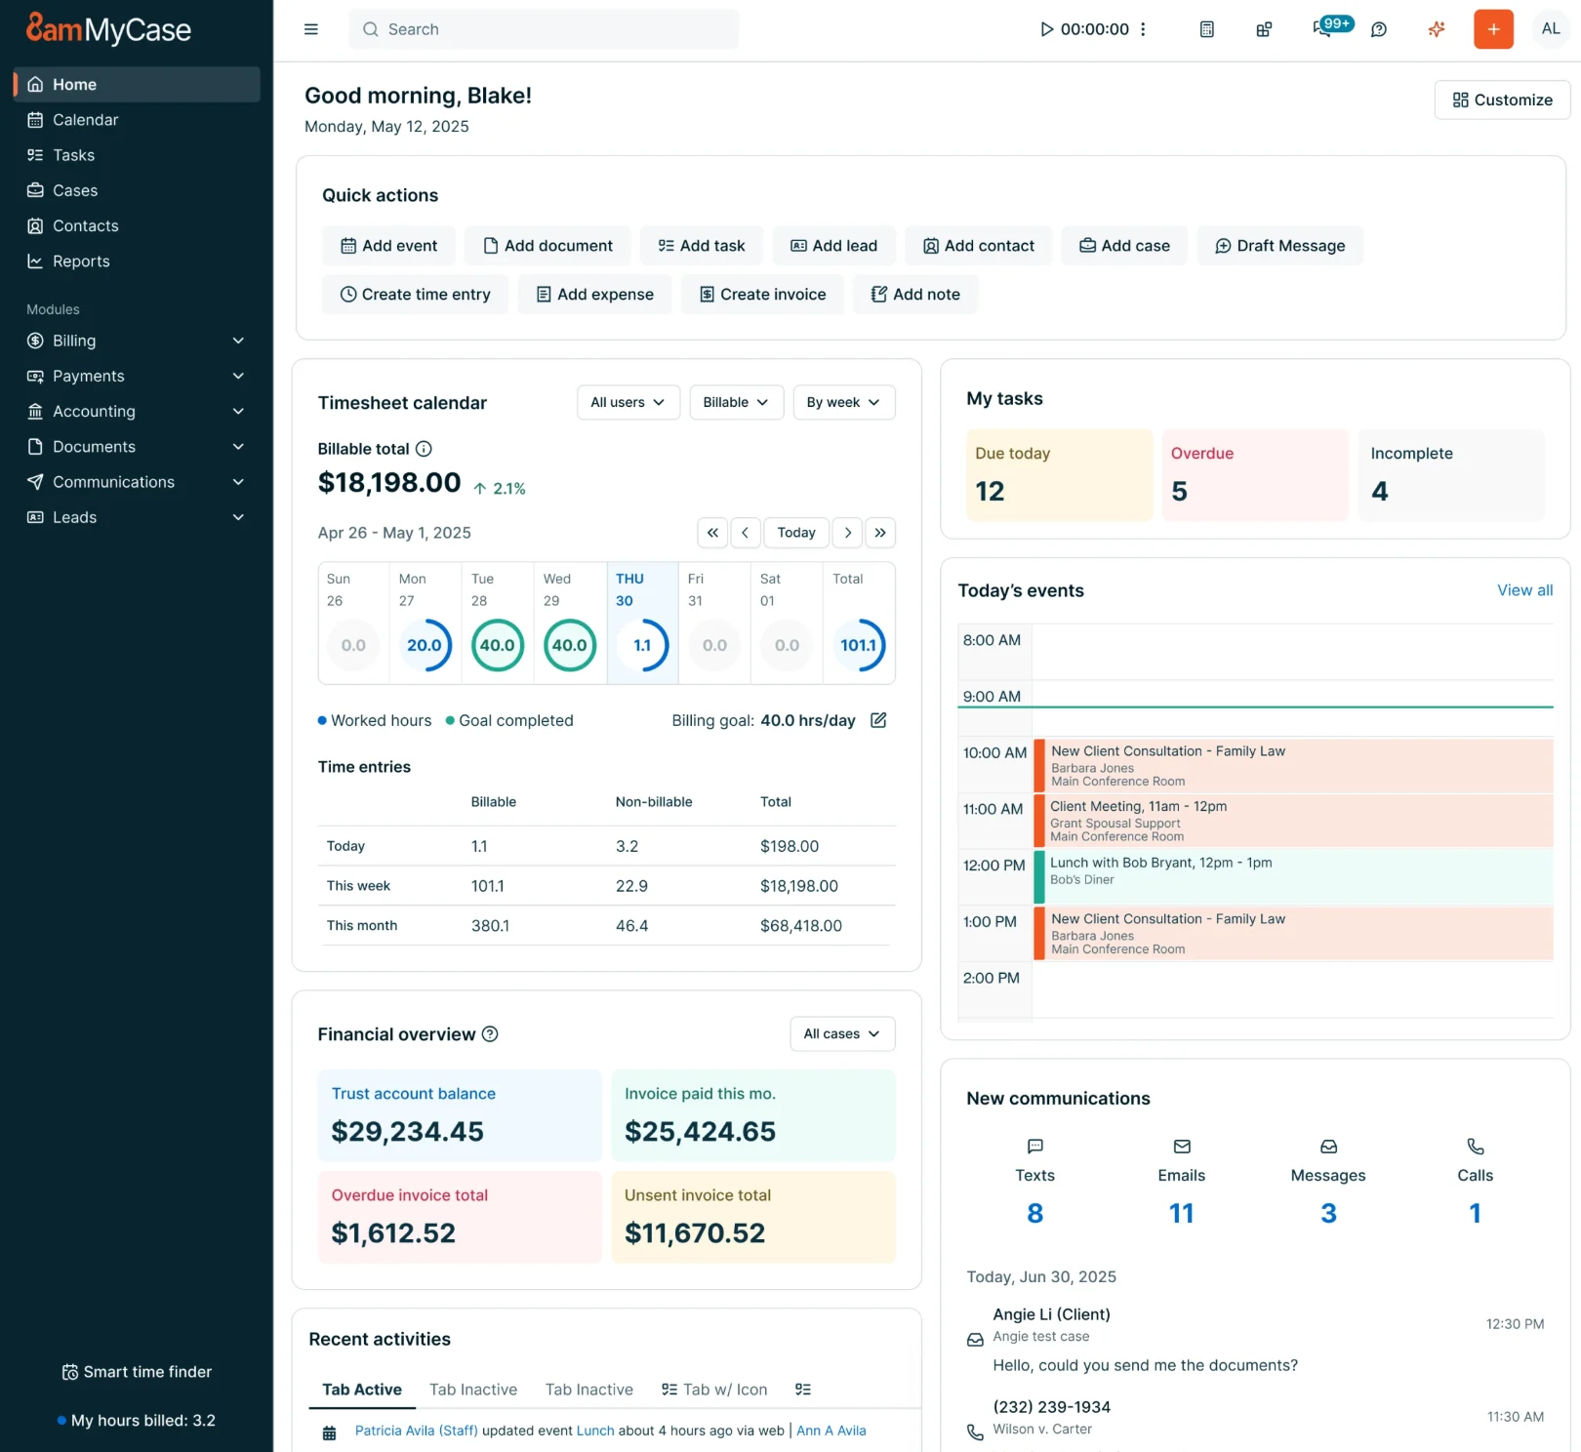Open the All users filter dropdown
The height and width of the screenshot is (1452, 1581).
(628, 402)
